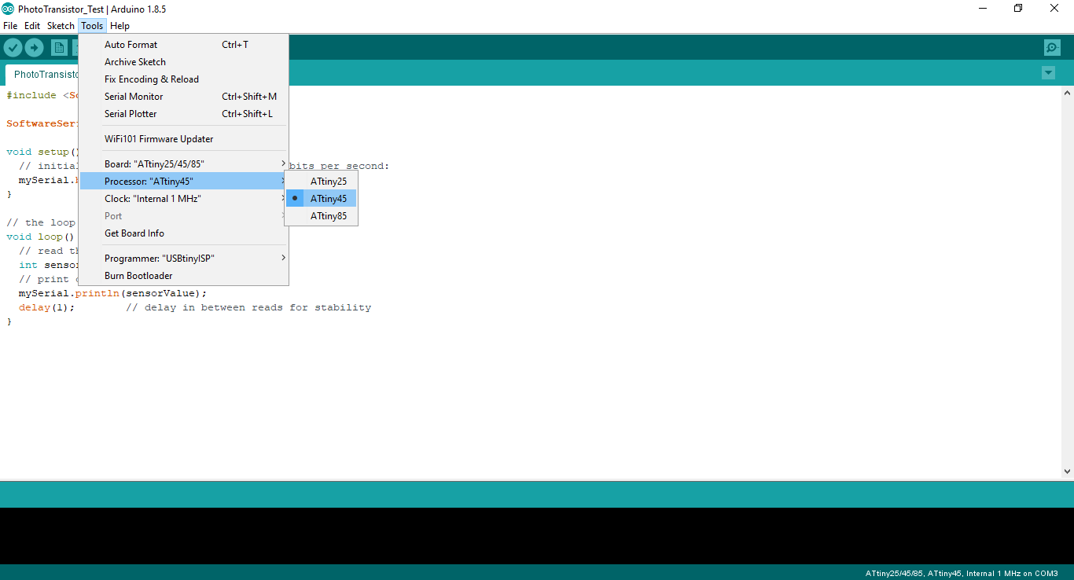Launch Serial Monitor from the Tools menu

click(x=184, y=97)
